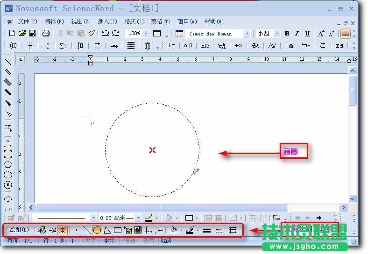Select the point drawing tool
The image size is (368, 254).
pos(76,230)
